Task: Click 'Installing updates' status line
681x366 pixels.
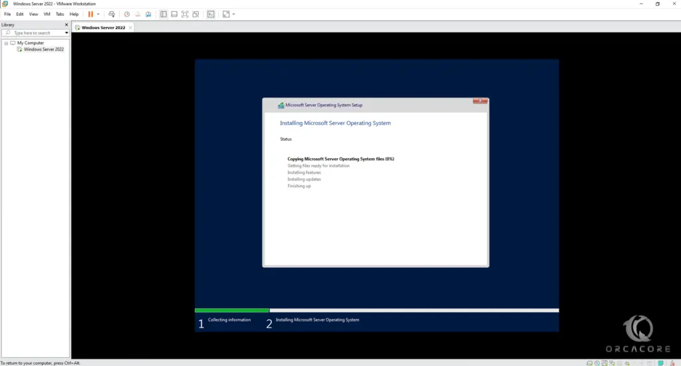Action: coord(304,179)
